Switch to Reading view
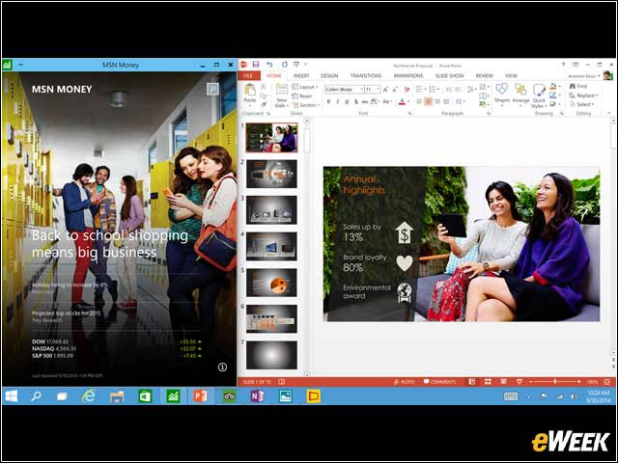The image size is (618, 463). [x=503, y=382]
